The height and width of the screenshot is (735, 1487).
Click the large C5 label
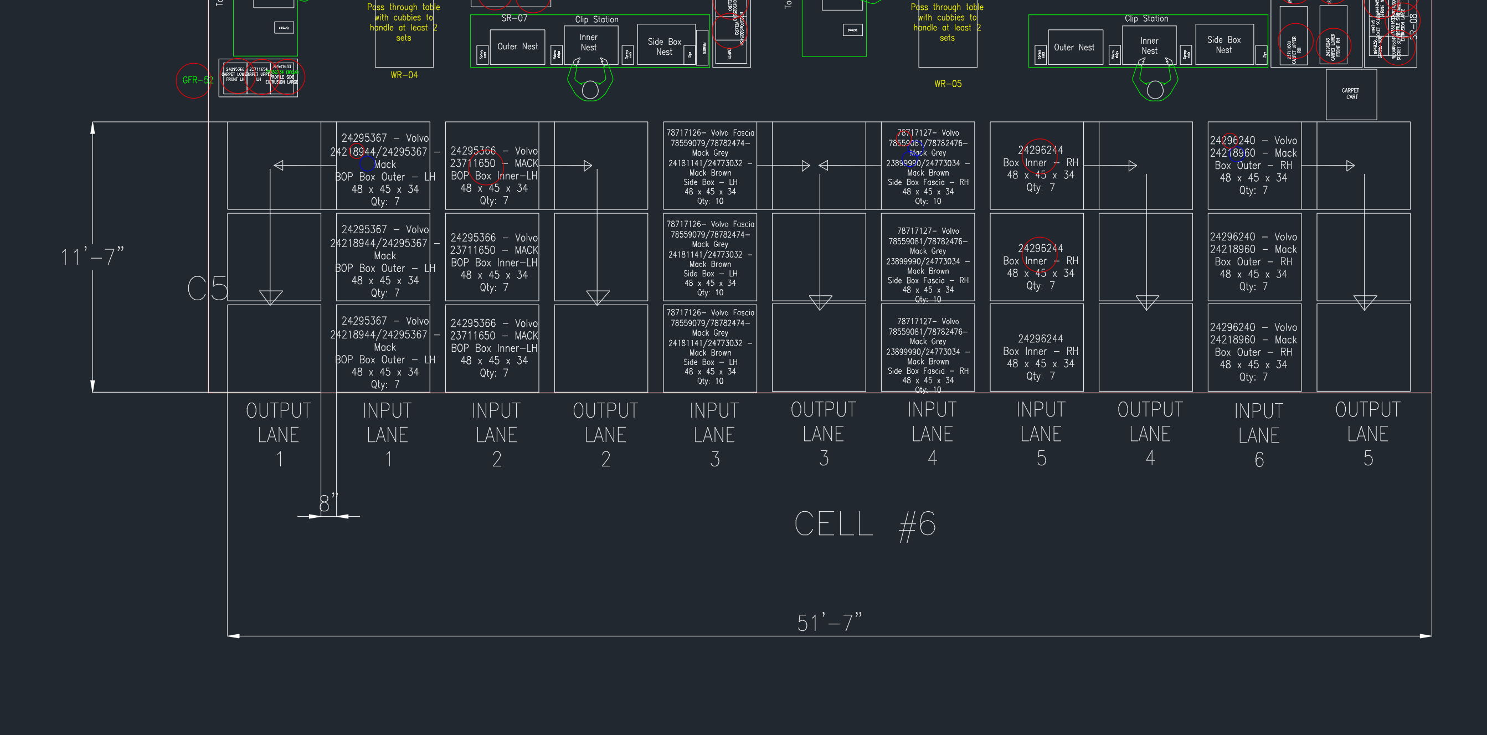208,288
